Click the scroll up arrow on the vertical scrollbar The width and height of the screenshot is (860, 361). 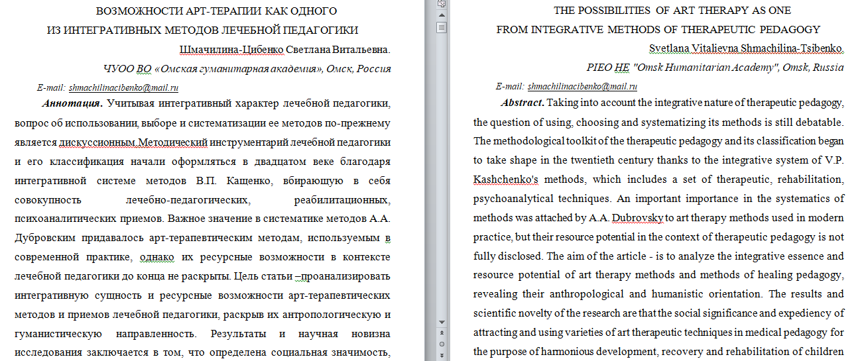(x=442, y=16)
